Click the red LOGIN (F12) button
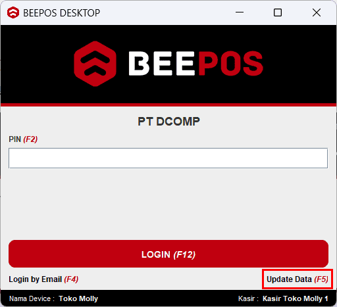This screenshot has height=307, width=337. (168, 254)
